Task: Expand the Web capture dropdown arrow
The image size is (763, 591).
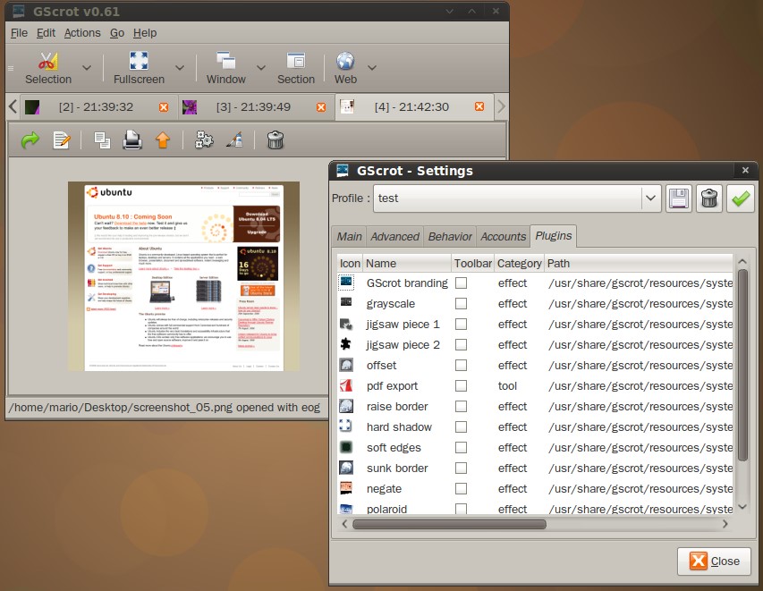Action: coord(372,68)
